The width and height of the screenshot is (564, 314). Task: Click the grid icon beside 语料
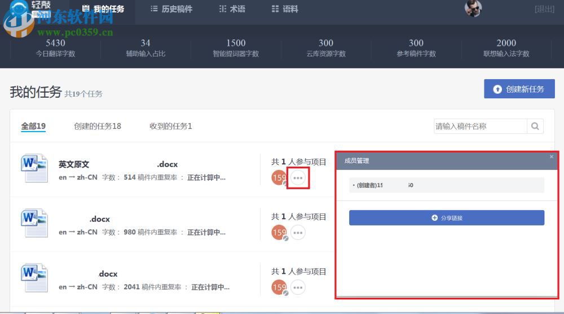275,8
